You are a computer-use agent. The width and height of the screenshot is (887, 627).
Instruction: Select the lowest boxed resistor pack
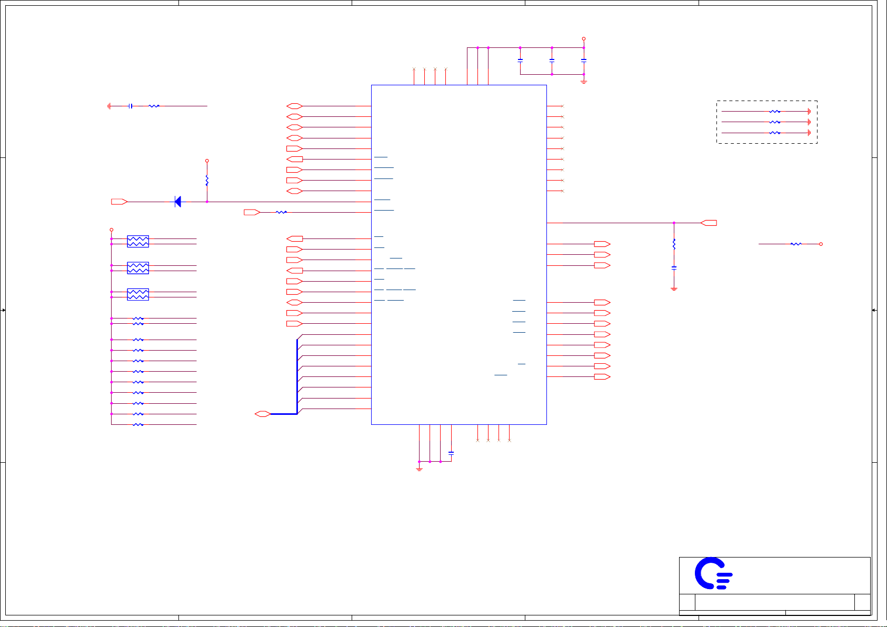point(138,294)
